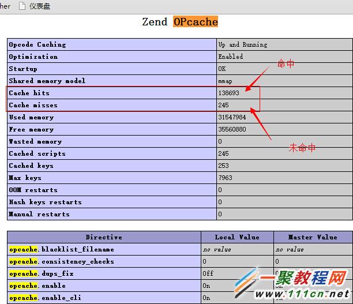Select the 'Hash keys restarts' label

point(45,202)
